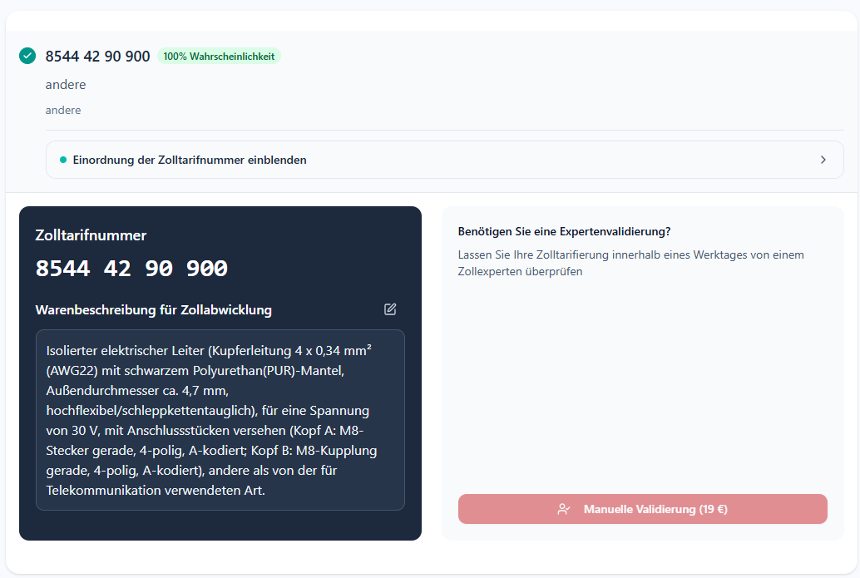860x578 pixels.
Task: Click the larger 'andere' description line
Action: click(66, 85)
